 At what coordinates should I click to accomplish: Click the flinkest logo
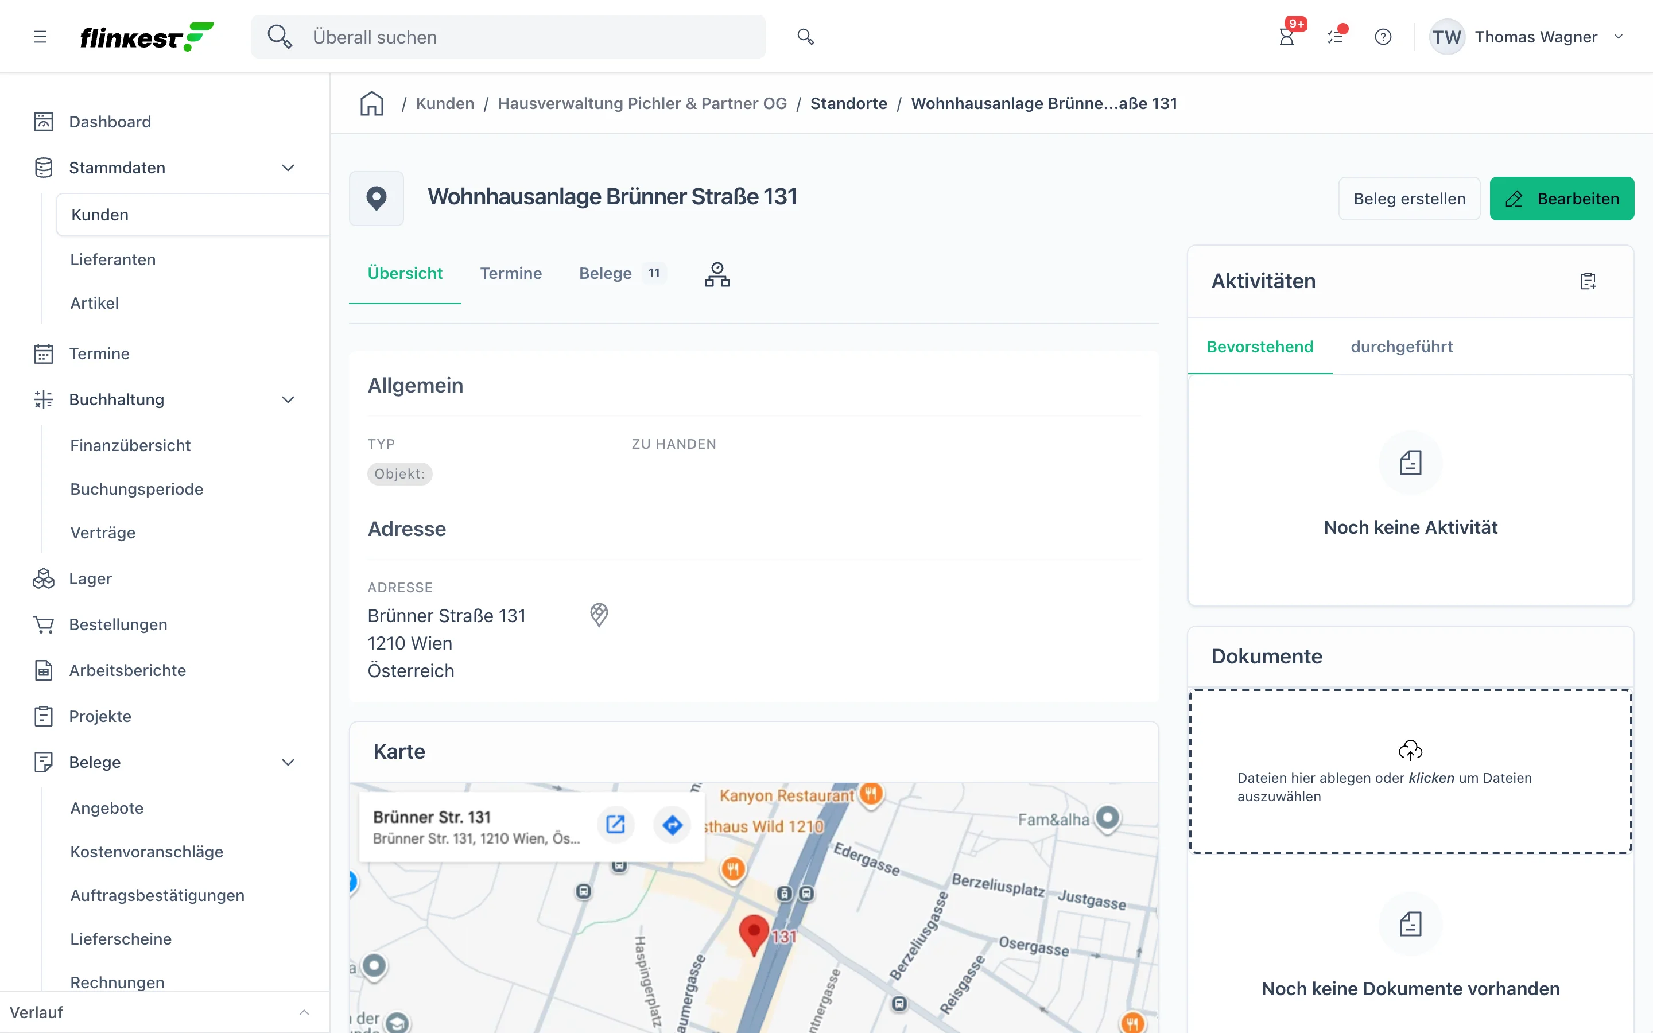[147, 37]
